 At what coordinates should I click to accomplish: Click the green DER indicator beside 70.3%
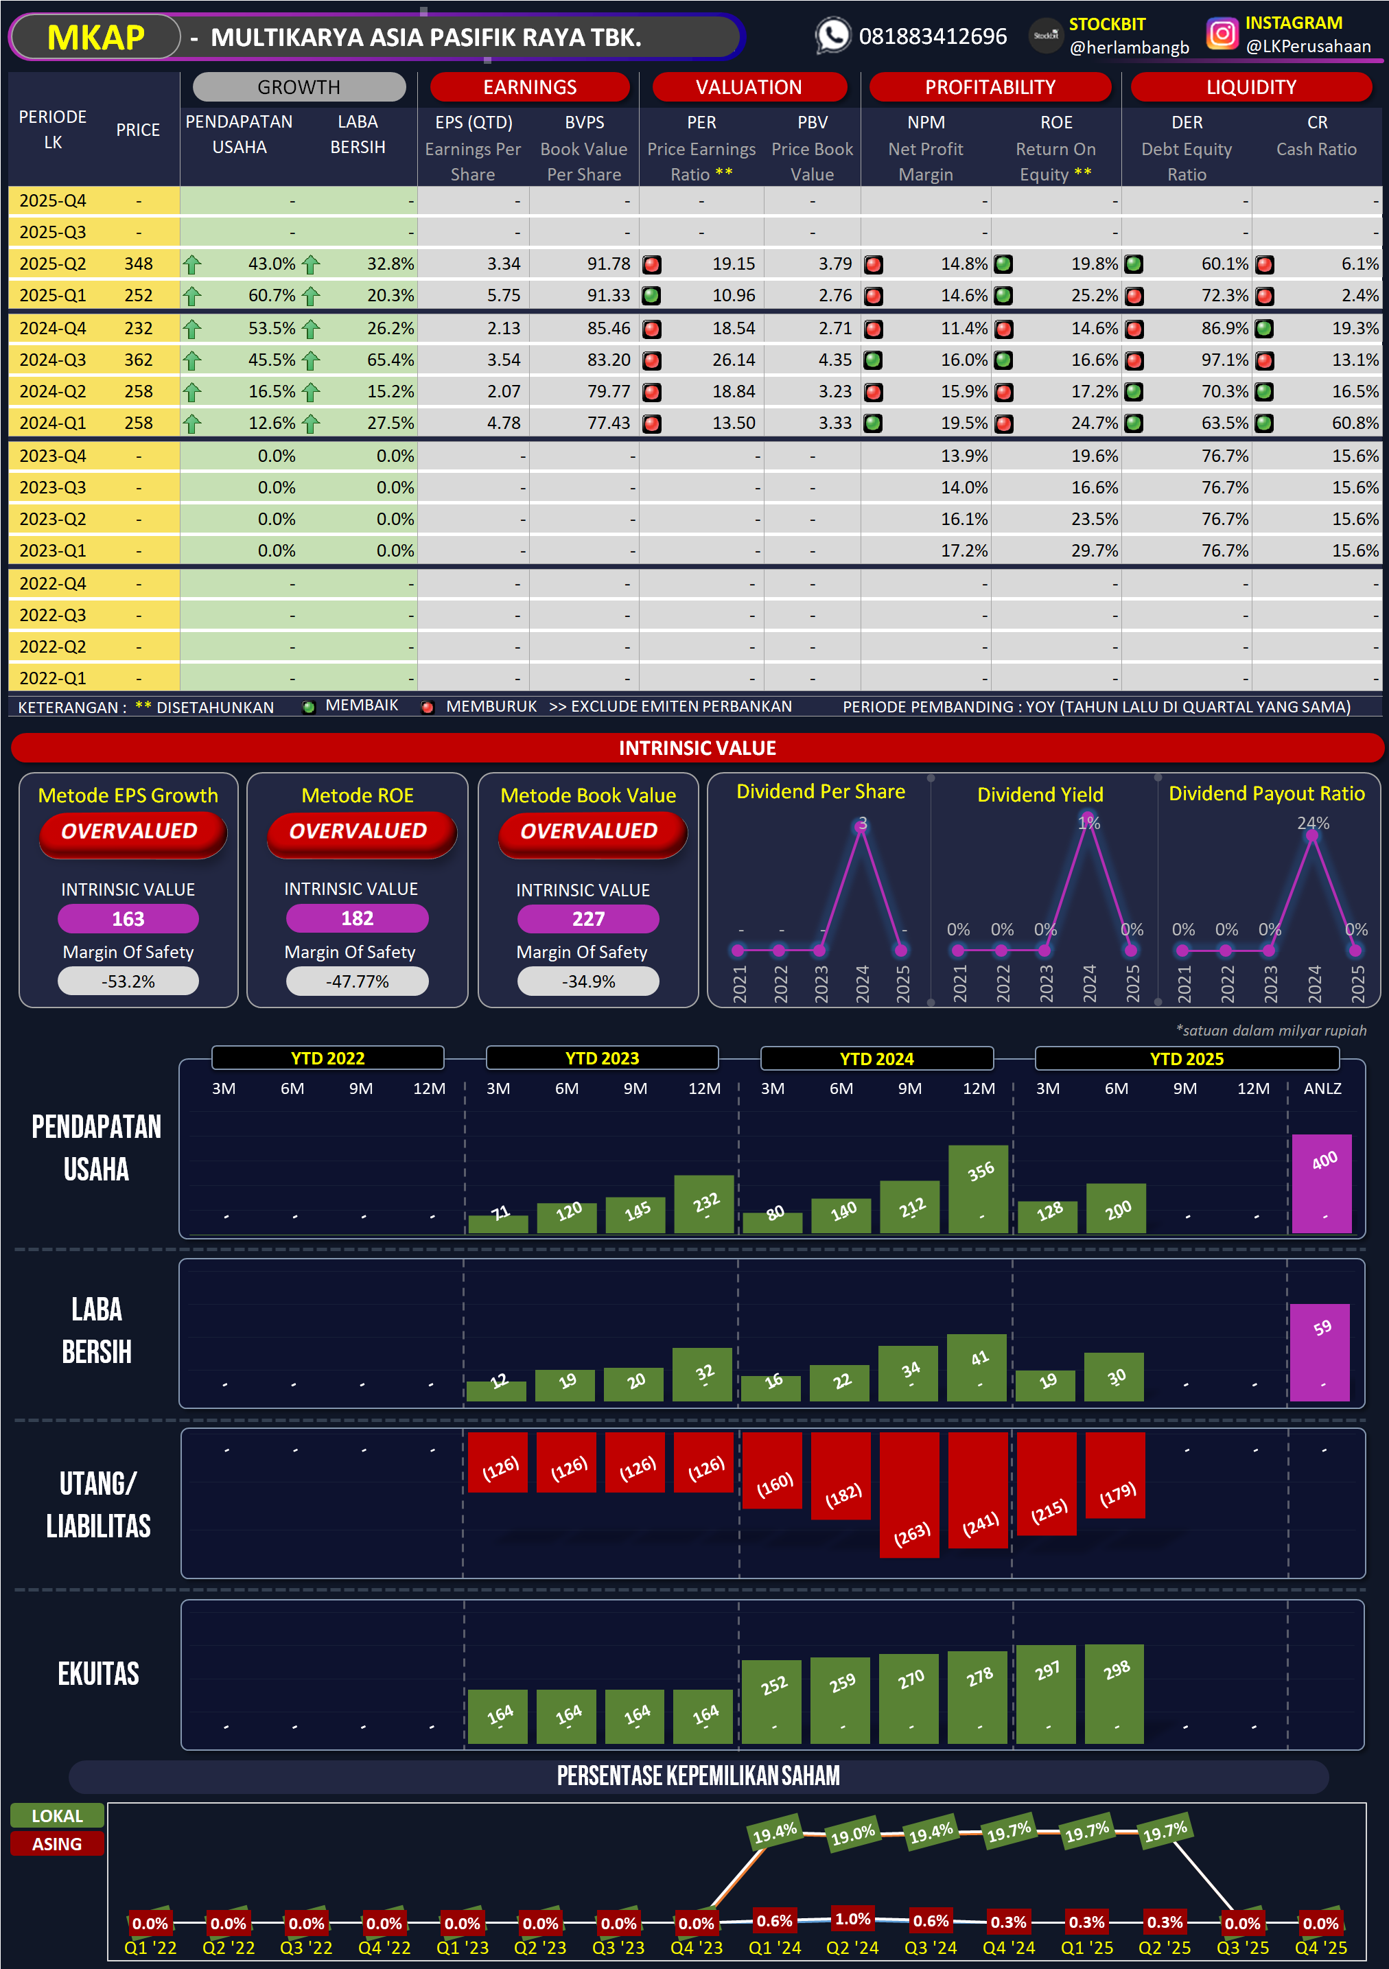(x=1134, y=392)
